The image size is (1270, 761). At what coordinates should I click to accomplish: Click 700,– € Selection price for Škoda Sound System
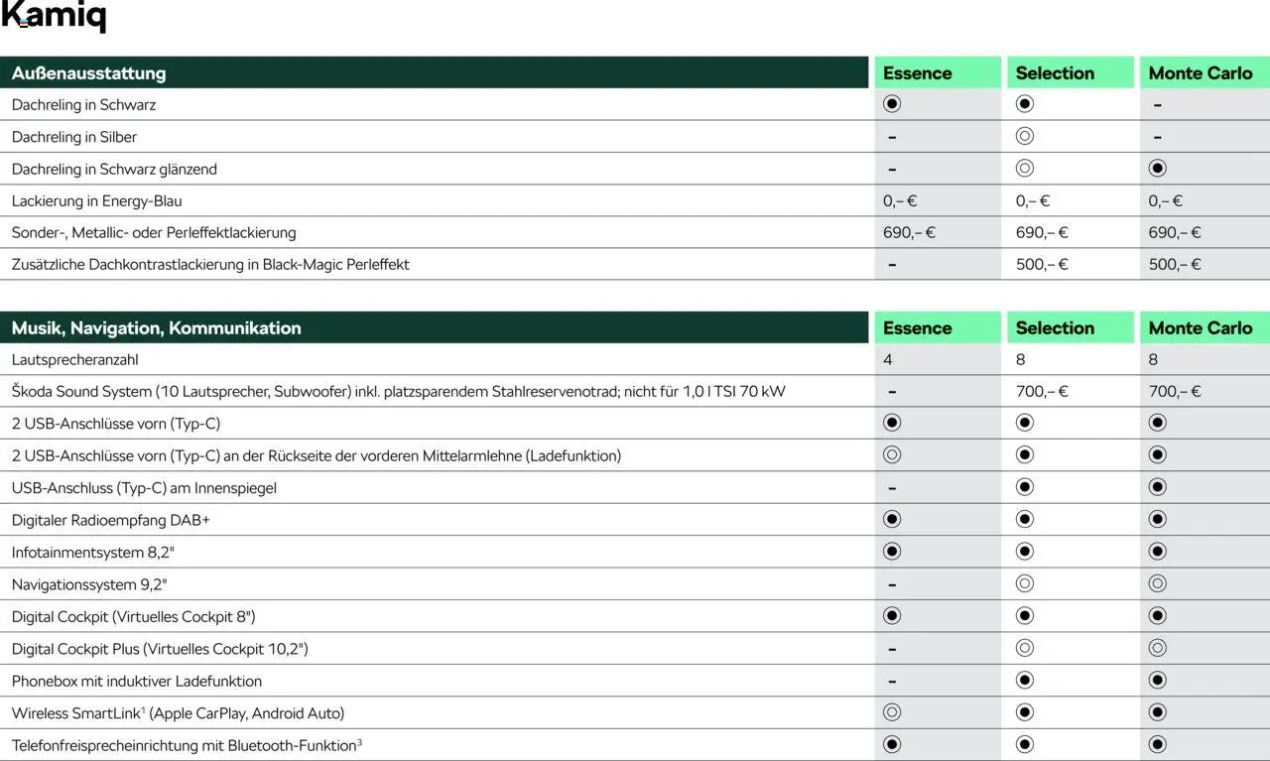[1042, 391]
